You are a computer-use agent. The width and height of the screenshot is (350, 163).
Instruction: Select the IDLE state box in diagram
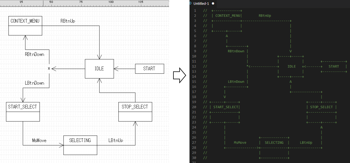coord(99,69)
